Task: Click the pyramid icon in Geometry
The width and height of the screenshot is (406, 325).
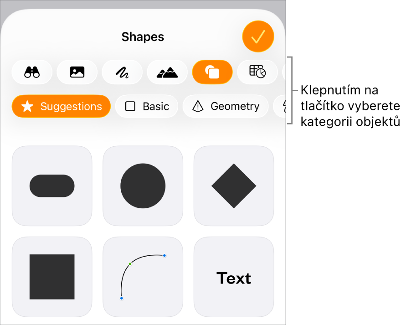Action: pyautogui.click(x=198, y=106)
